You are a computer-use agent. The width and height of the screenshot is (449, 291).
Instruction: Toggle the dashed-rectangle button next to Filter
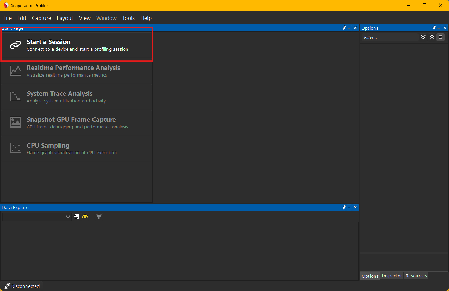point(441,37)
